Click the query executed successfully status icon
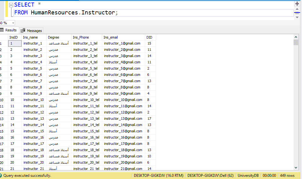Image resolution: width=302 pixels, height=179 pixels. 1,176
